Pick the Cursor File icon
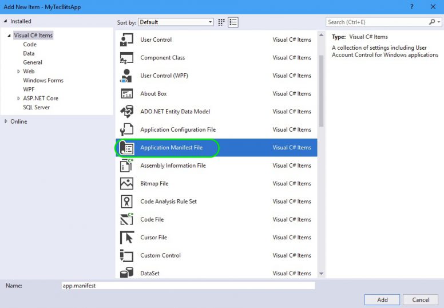This screenshot has width=444, height=308. point(126,238)
